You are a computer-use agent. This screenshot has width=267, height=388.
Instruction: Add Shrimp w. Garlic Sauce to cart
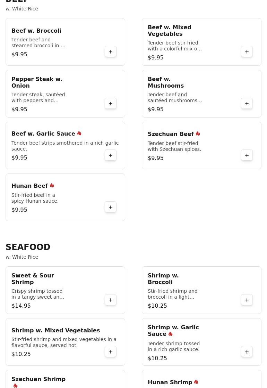(247, 352)
